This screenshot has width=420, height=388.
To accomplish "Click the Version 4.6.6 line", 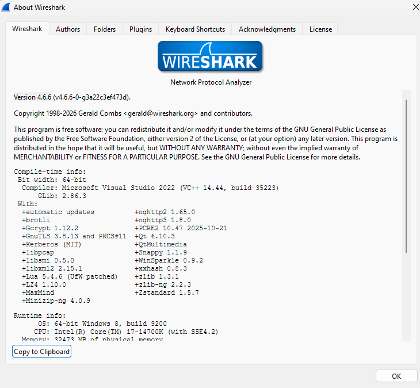I will pyautogui.click(x=72, y=97).
